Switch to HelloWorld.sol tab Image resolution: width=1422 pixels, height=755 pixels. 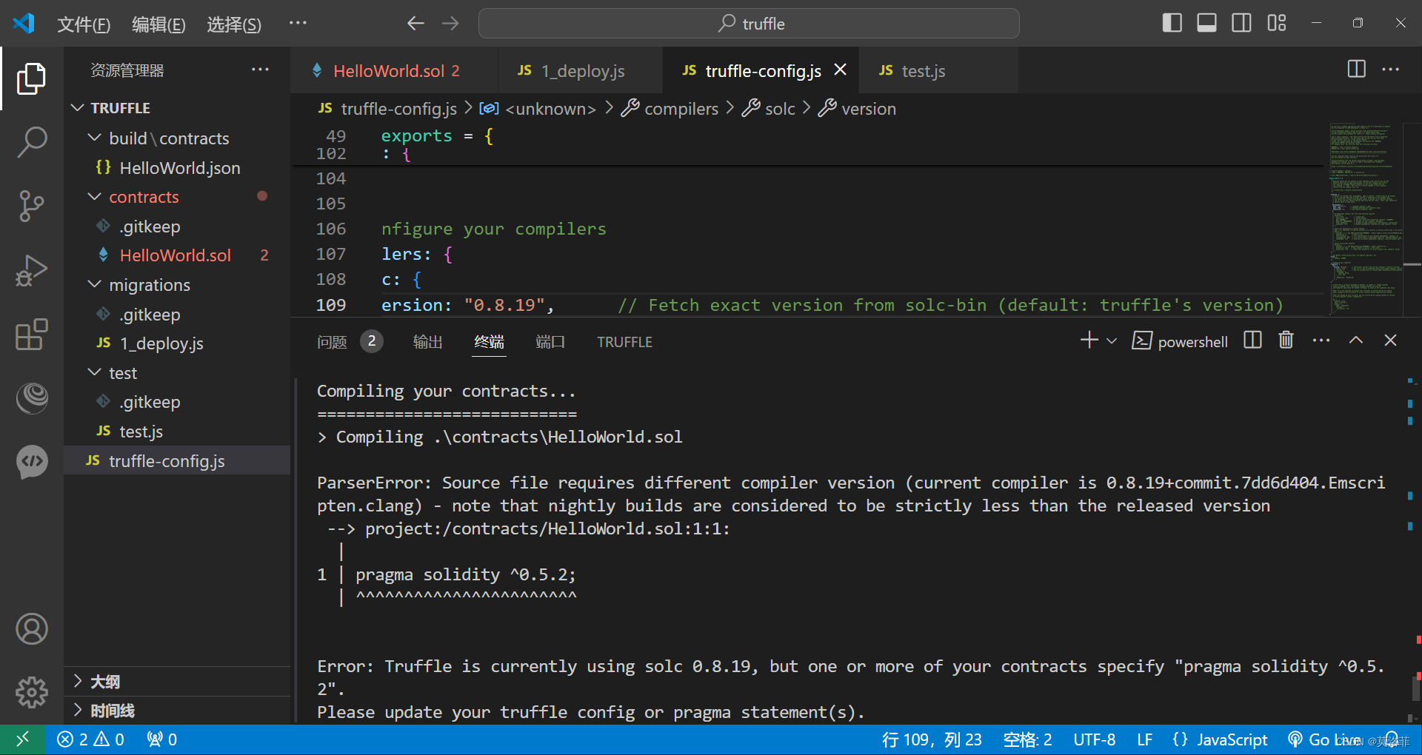395,71
